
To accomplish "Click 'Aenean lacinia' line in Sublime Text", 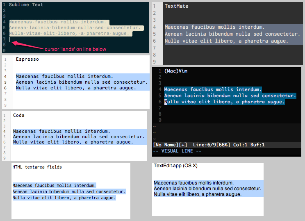I will point(75,28).
